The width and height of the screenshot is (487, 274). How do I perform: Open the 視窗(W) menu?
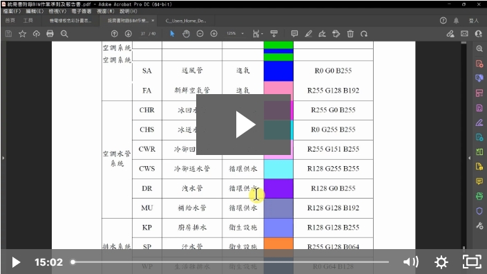coord(106,11)
